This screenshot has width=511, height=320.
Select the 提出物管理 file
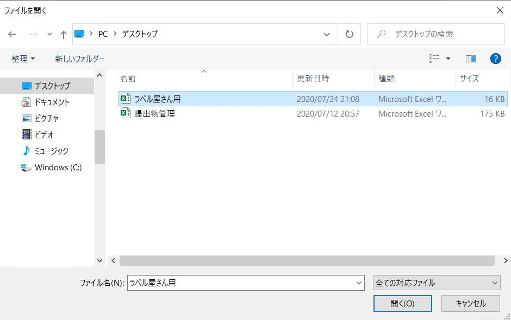(313, 113)
